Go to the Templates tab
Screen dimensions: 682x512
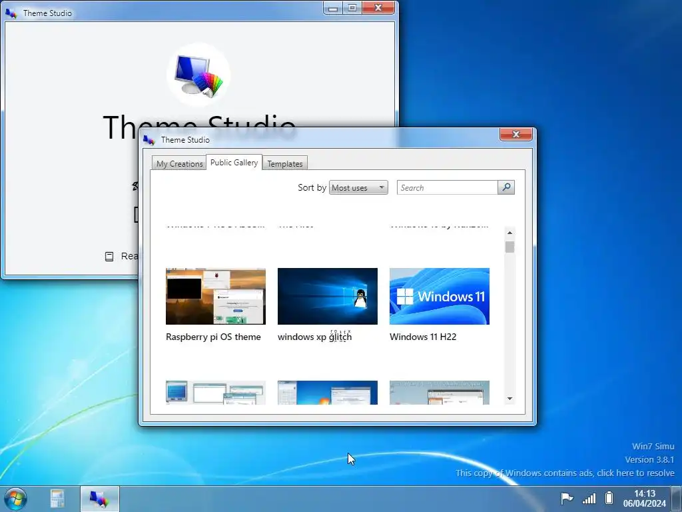(285, 164)
